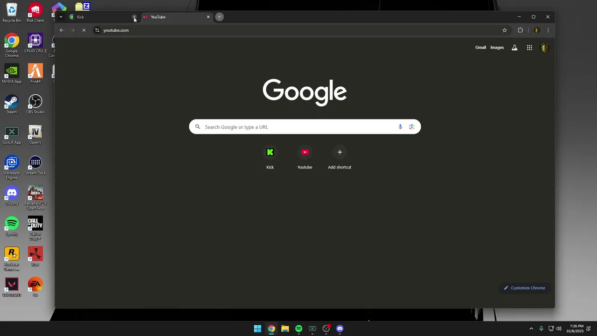597x336 pixels.
Task: Select the Google Chrome desktop shortcut
Action: coord(12,46)
